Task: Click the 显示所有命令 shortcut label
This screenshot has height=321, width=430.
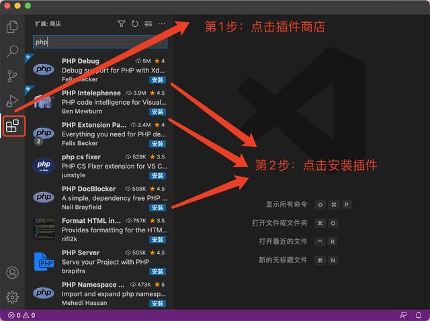Action: pos(286,205)
